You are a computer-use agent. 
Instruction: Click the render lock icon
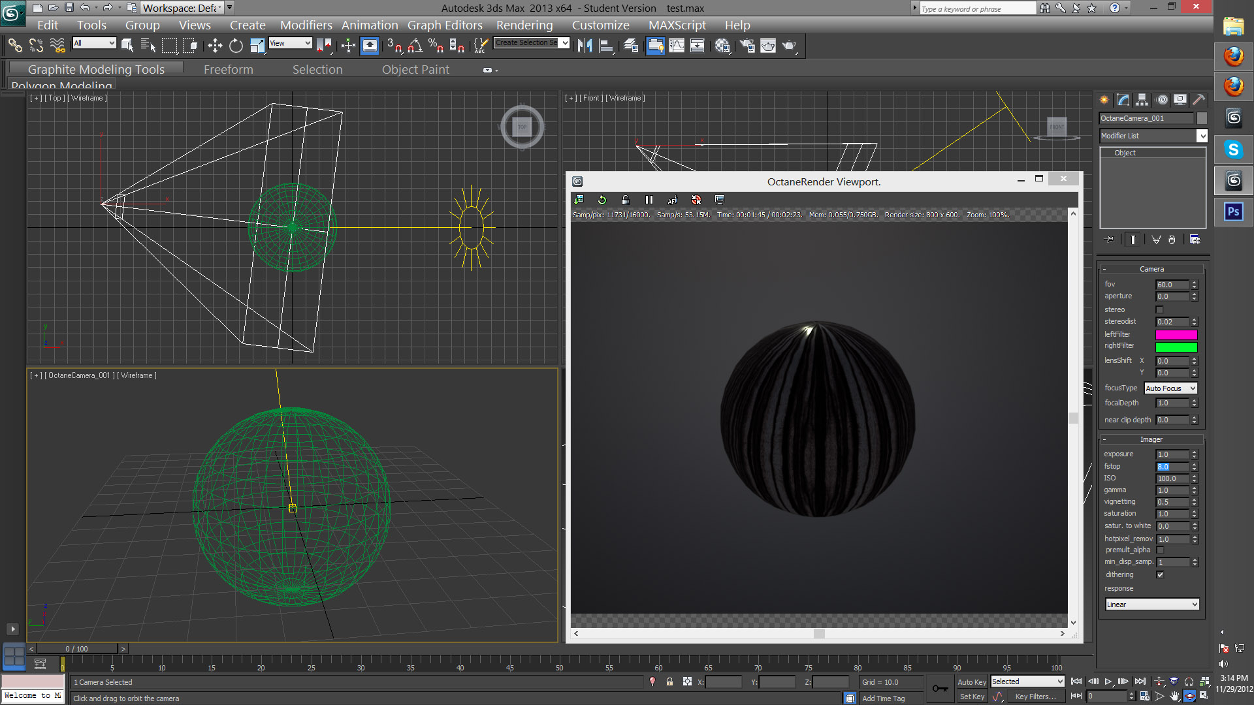[x=625, y=200]
